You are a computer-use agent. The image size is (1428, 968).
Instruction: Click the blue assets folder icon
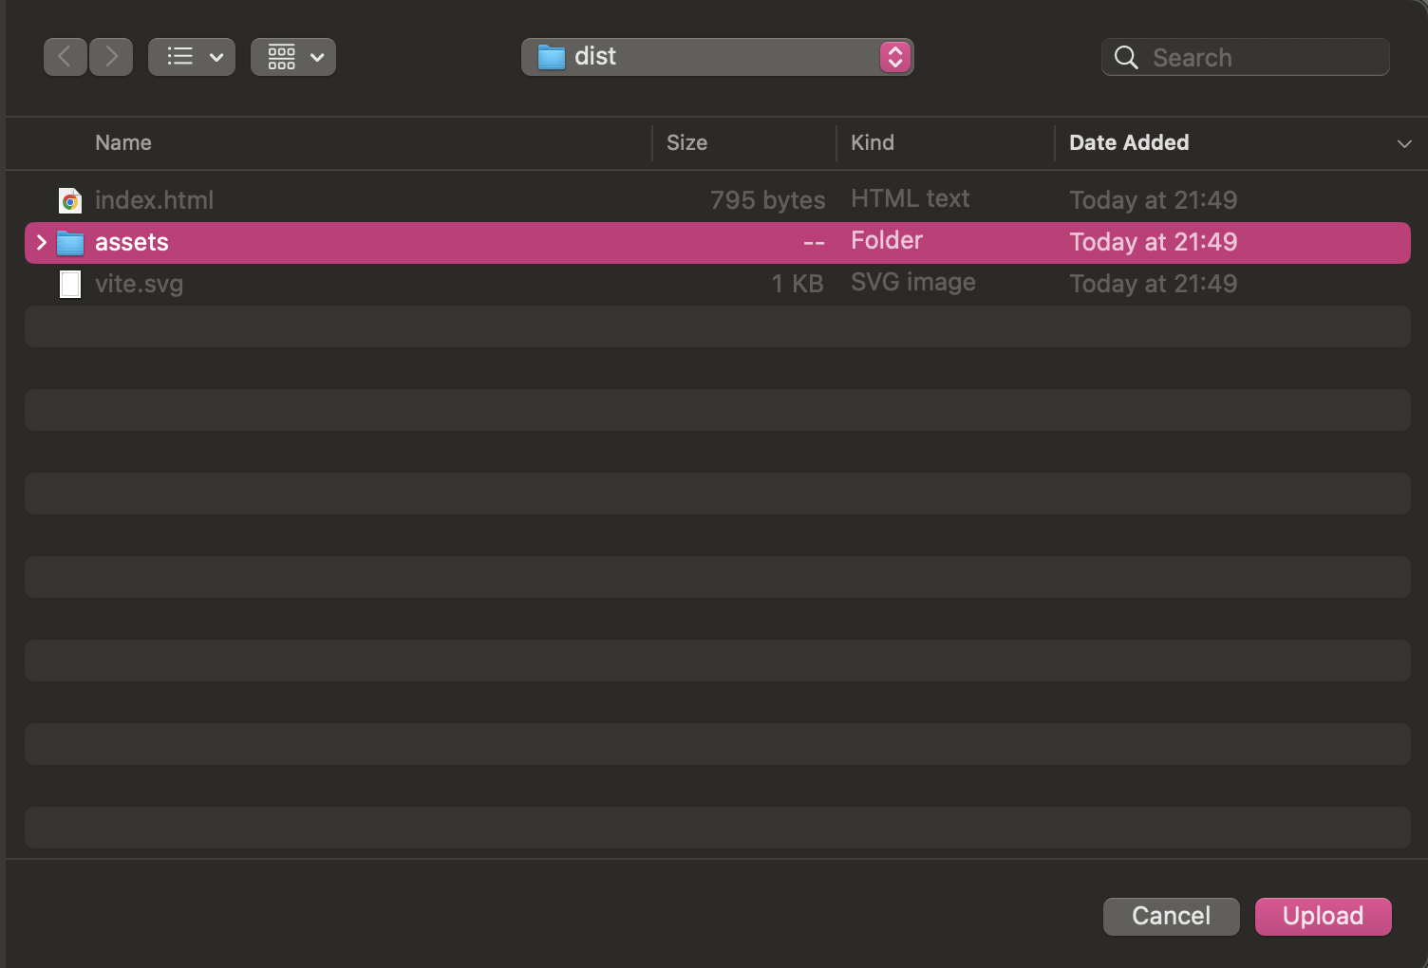[x=70, y=243]
